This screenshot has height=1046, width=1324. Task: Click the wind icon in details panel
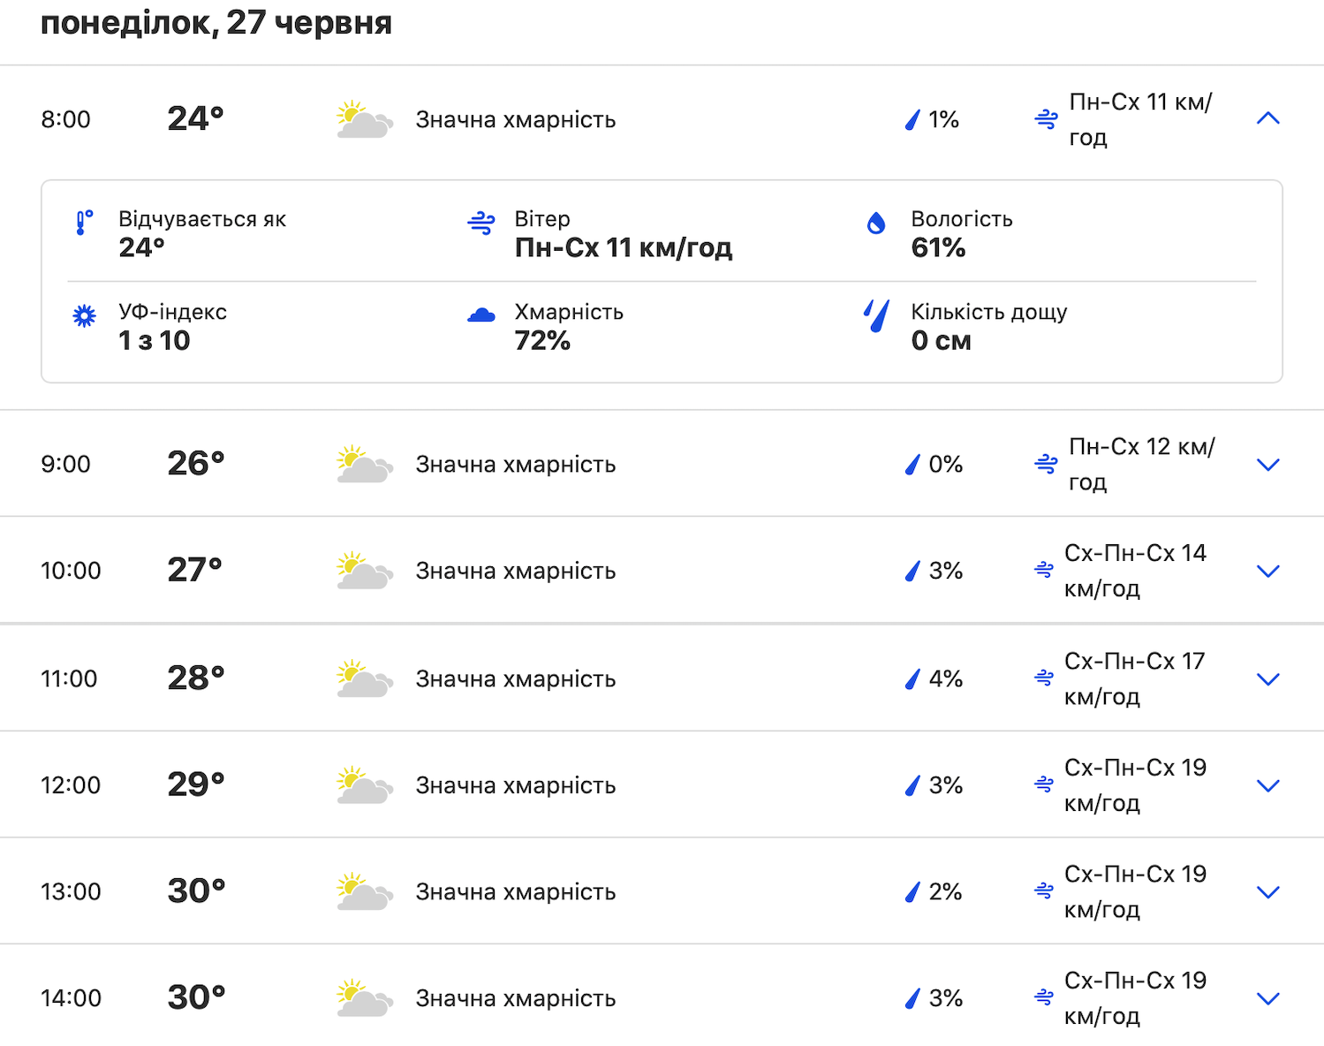tap(481, 224)
